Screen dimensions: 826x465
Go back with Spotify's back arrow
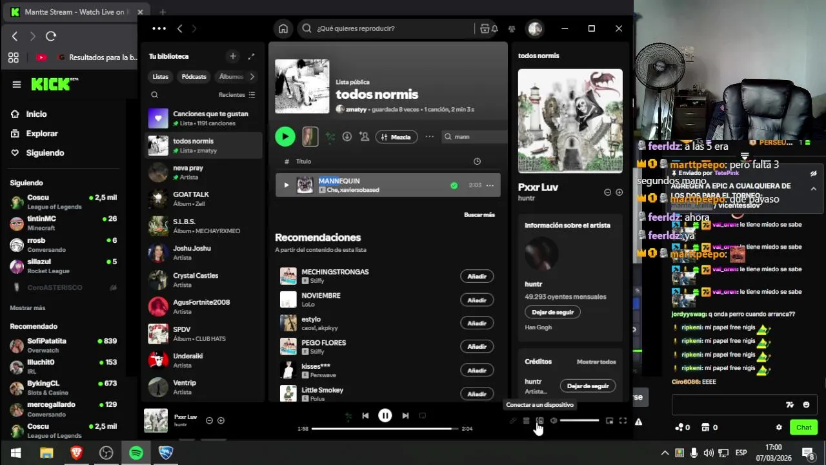pos(179,28)
